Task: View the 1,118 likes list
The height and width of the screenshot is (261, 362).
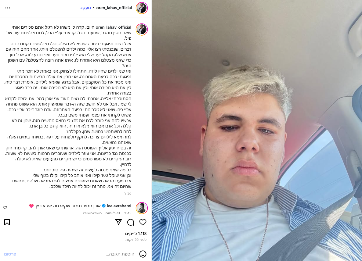Action: [136, 234]
